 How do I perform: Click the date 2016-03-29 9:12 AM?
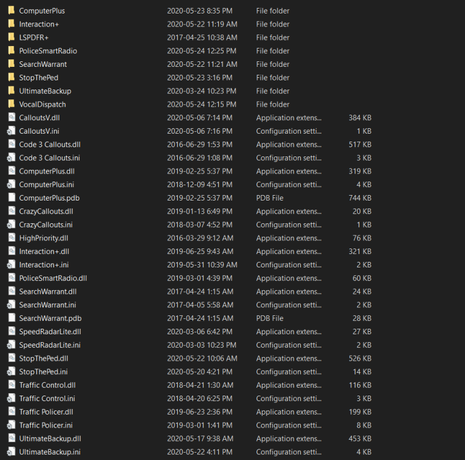200,238
